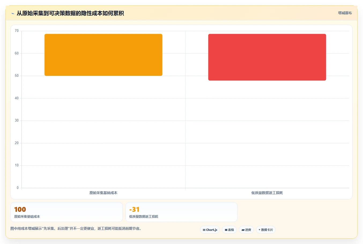Click the y-axis value 70
The image size is (363, 244).
coord(17,31)
